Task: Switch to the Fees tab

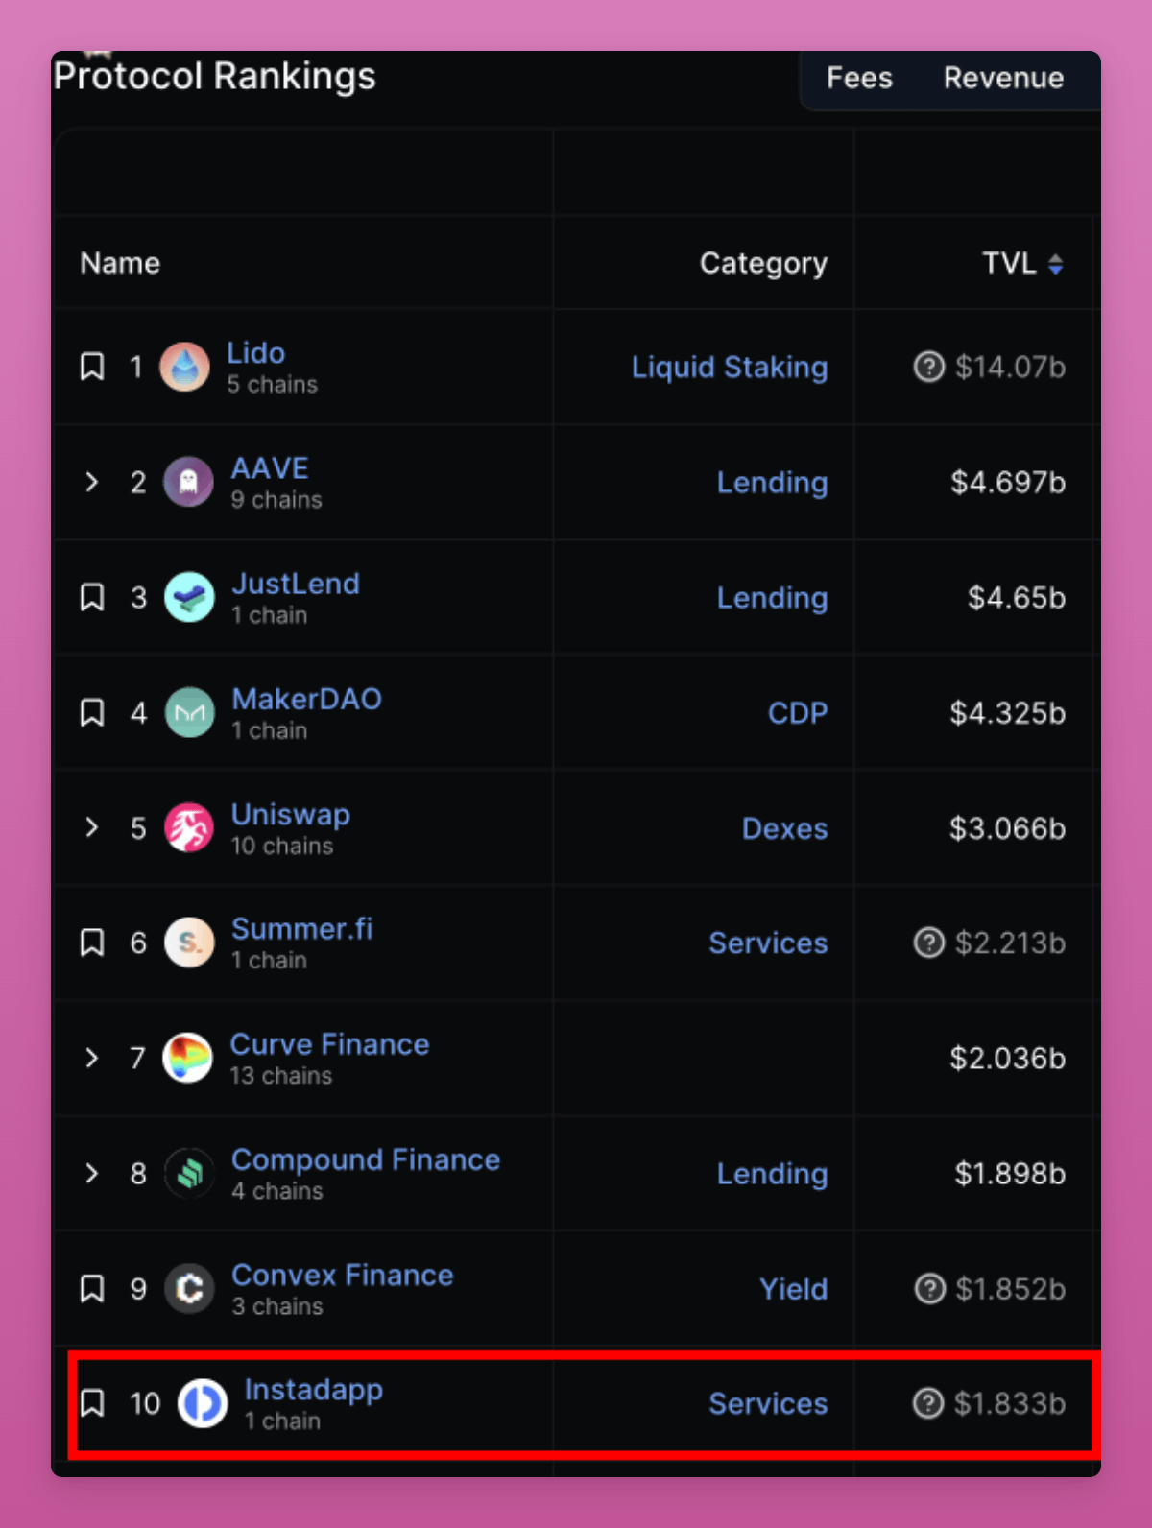Action: click(859, 78)
